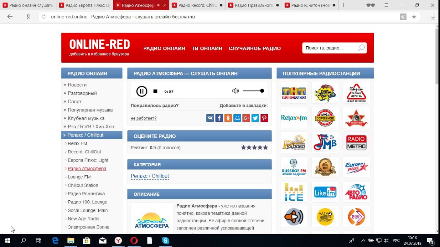Open Russkoe.FM station logo
This screenshot has height=247, width=440.
click(294, 167)
